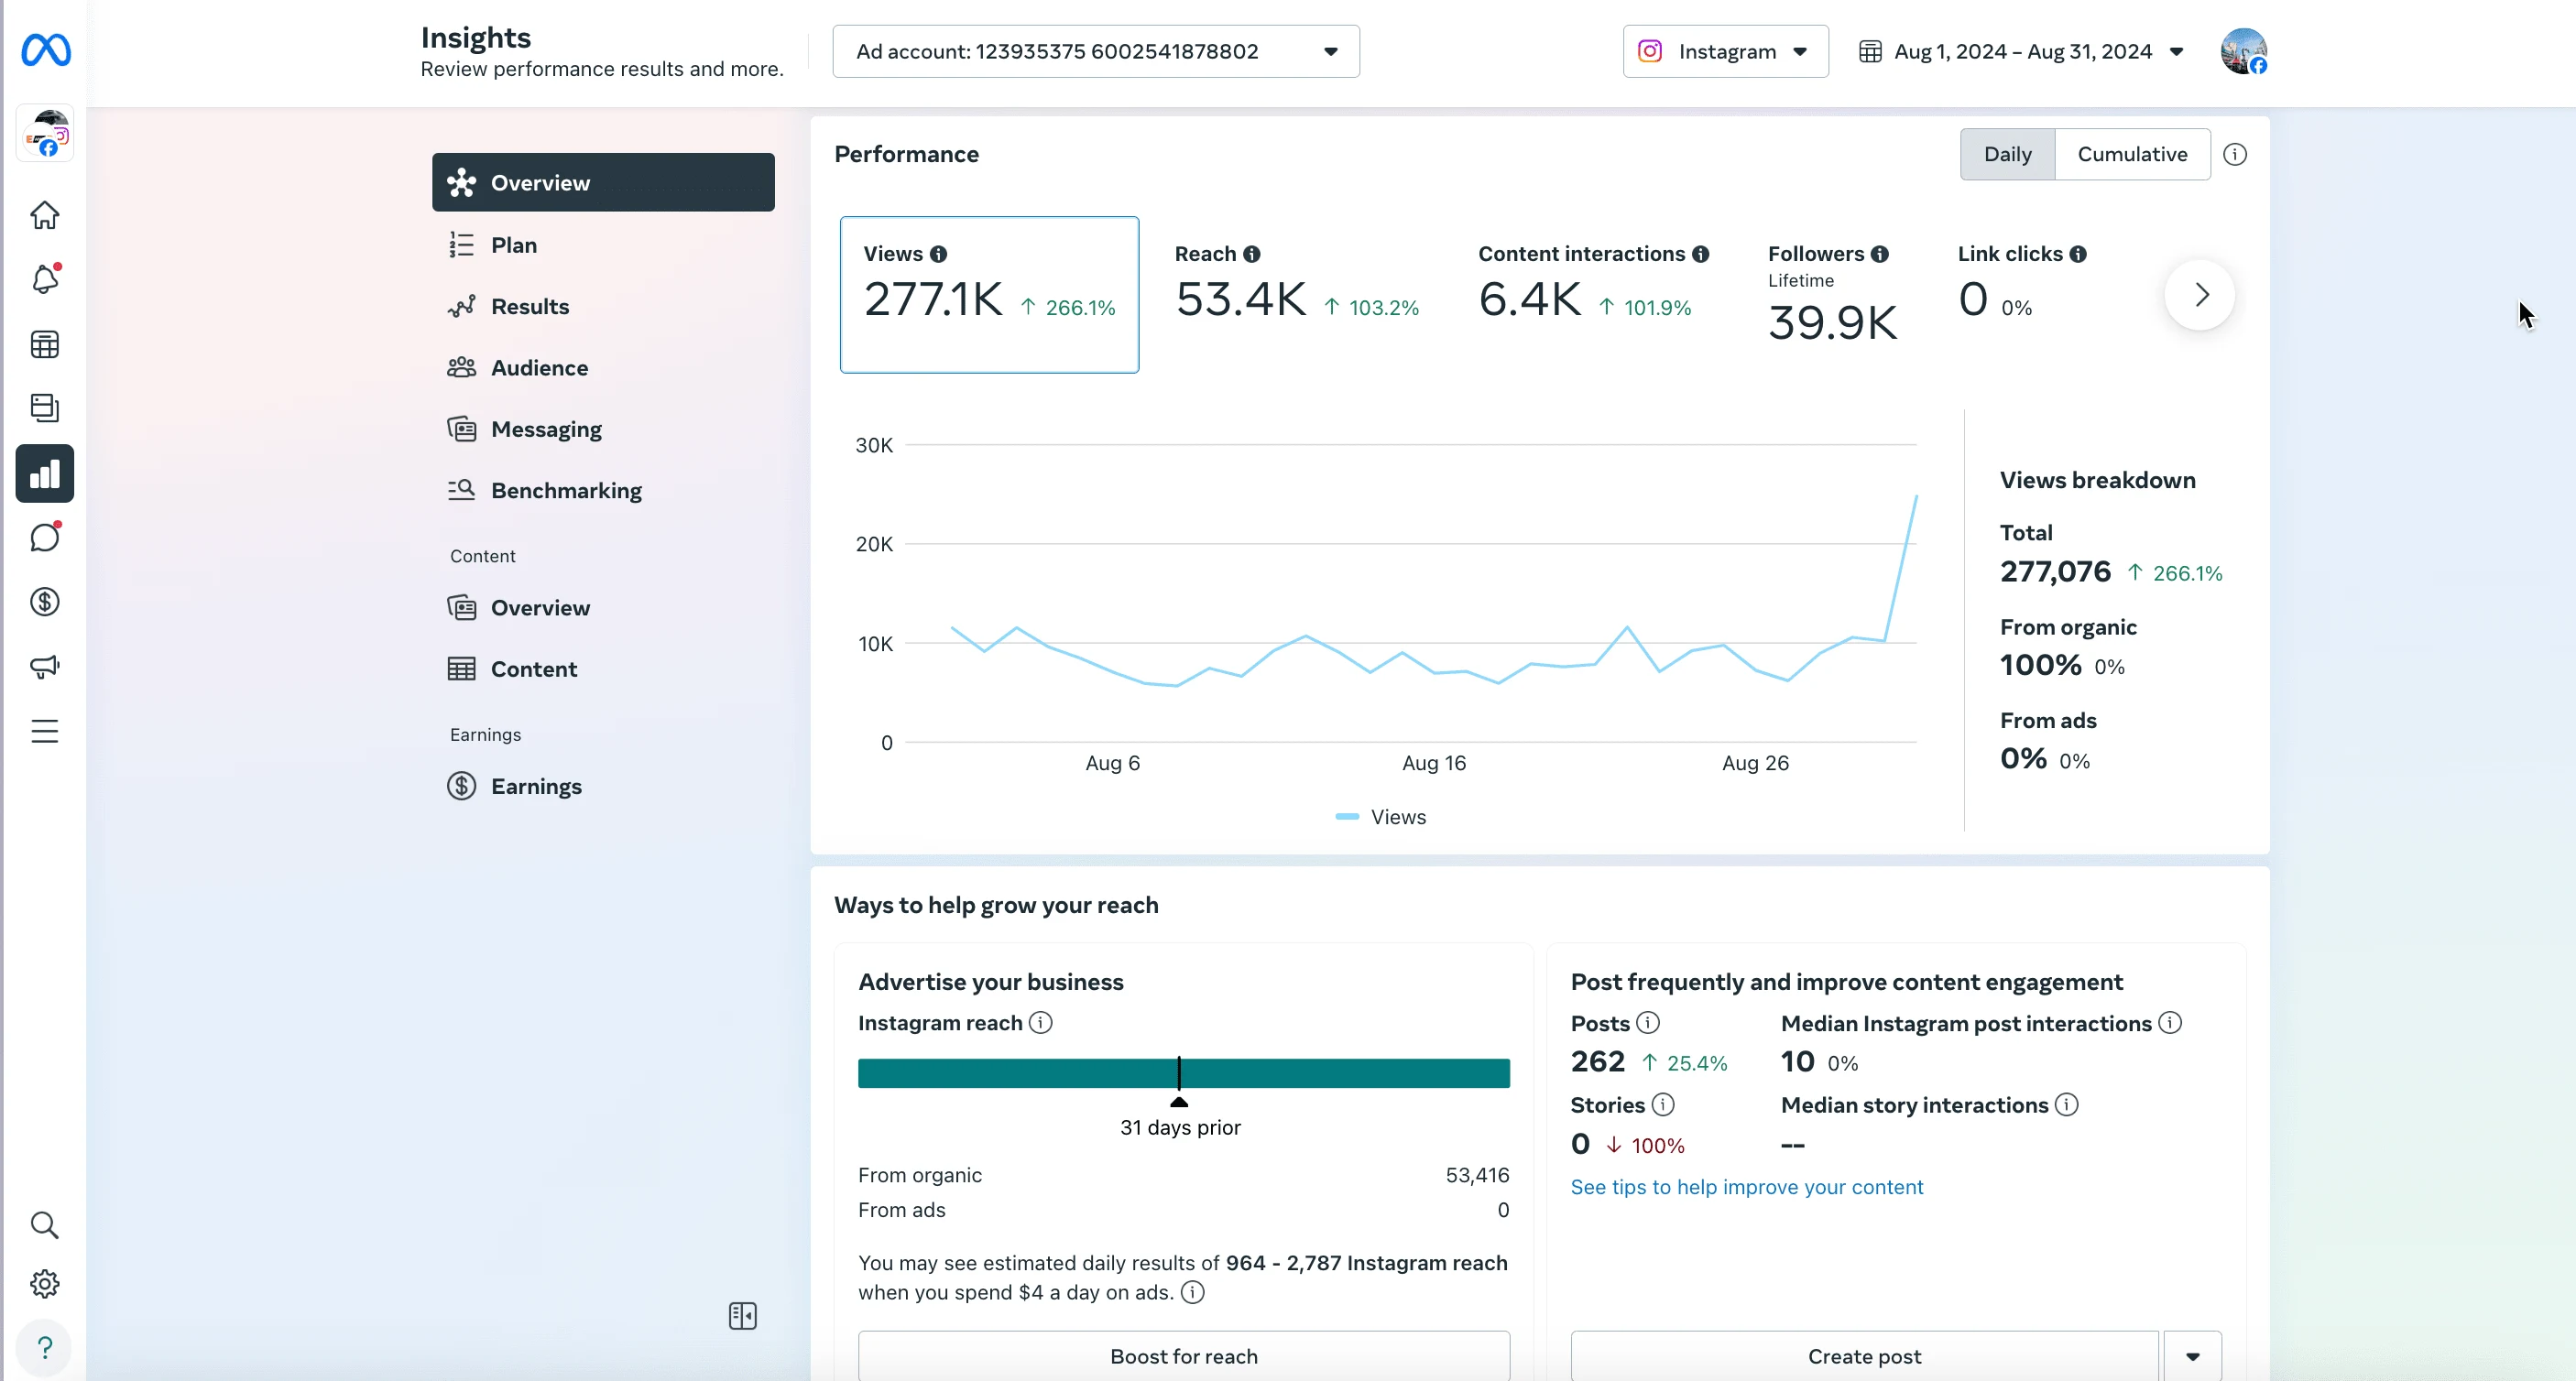This screenshot has height=1381, width=2576.
Task: Open notifications bell icon
Action: (45, 279)
